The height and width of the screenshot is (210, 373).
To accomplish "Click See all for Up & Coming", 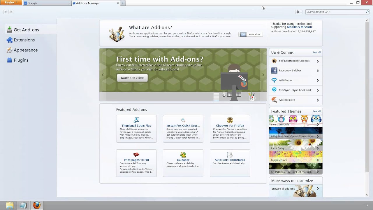I will tap(316, 52).
